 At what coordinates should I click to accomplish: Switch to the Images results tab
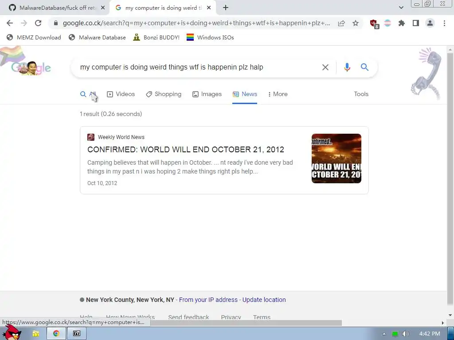(x=207, y=94)
